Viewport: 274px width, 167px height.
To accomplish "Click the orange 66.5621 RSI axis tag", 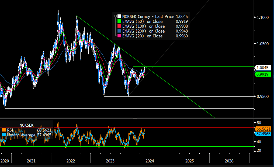I will click(x=263, y=129).
